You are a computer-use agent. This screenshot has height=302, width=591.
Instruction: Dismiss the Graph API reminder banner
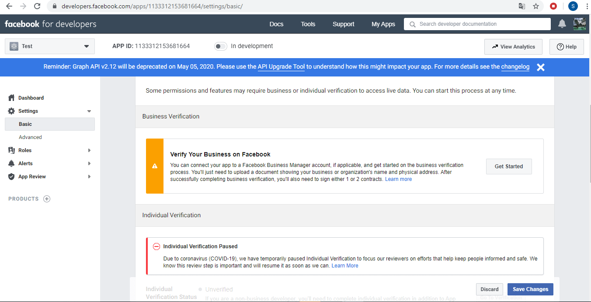[541, 67]
